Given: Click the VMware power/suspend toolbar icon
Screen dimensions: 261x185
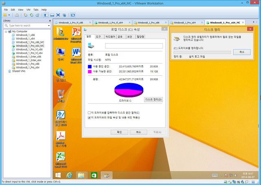Looking at the screenshot, I should coord(5,15).
